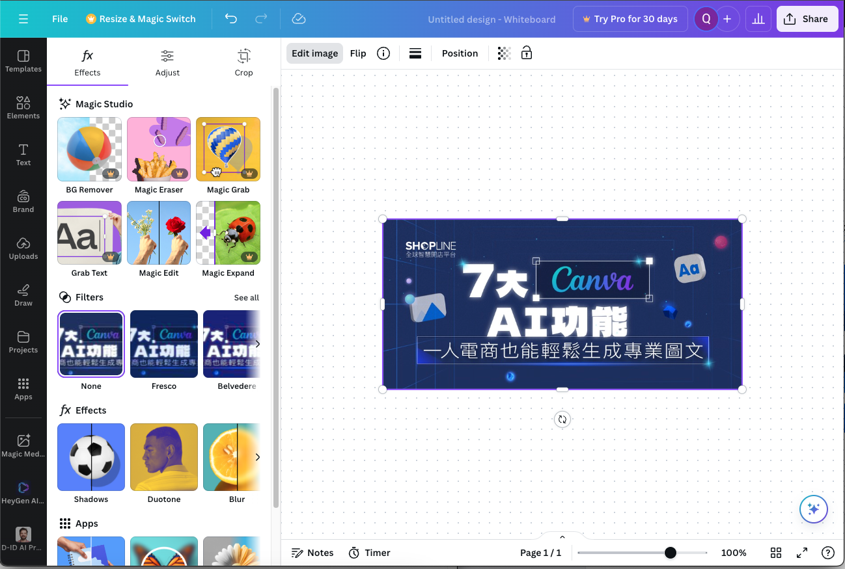This screenshot has height=569, width=845.
Task: Open Projects in the sidebar
Action: (x=23, y=342)
